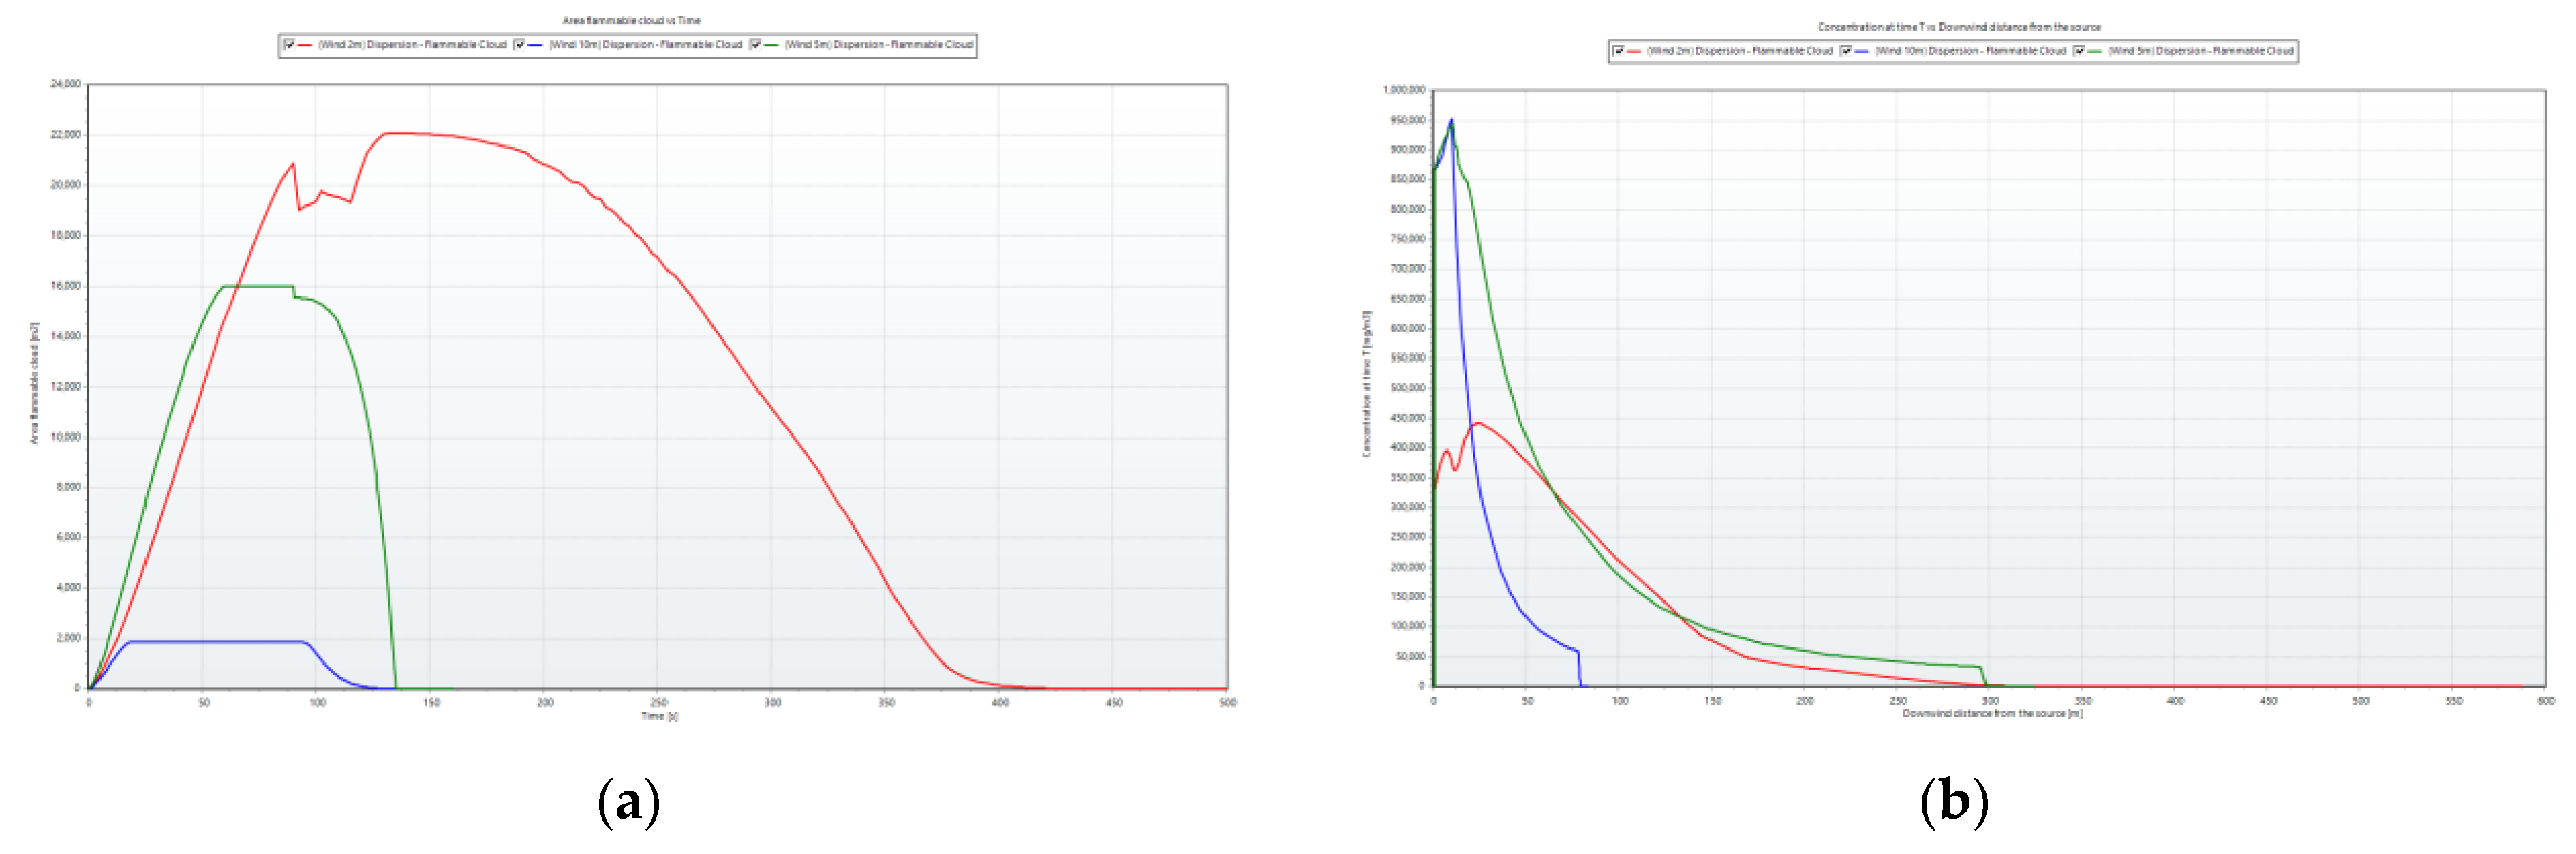Screen dimensions: 2576x854
Task: Click red line swatch in left chart legend
Action: (x=305, y=45)
